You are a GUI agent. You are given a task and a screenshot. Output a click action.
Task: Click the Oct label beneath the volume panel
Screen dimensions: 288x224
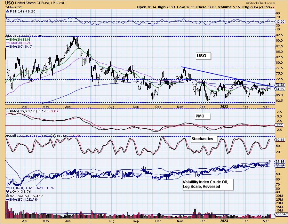click(x=158, y=221)
